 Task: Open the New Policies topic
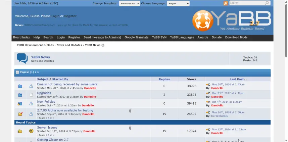(x=46, y=102)
